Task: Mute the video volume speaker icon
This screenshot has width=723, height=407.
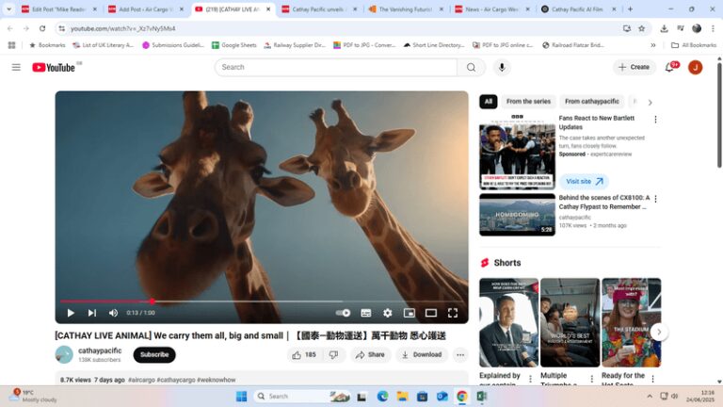Action: click(x=113, y=313)
